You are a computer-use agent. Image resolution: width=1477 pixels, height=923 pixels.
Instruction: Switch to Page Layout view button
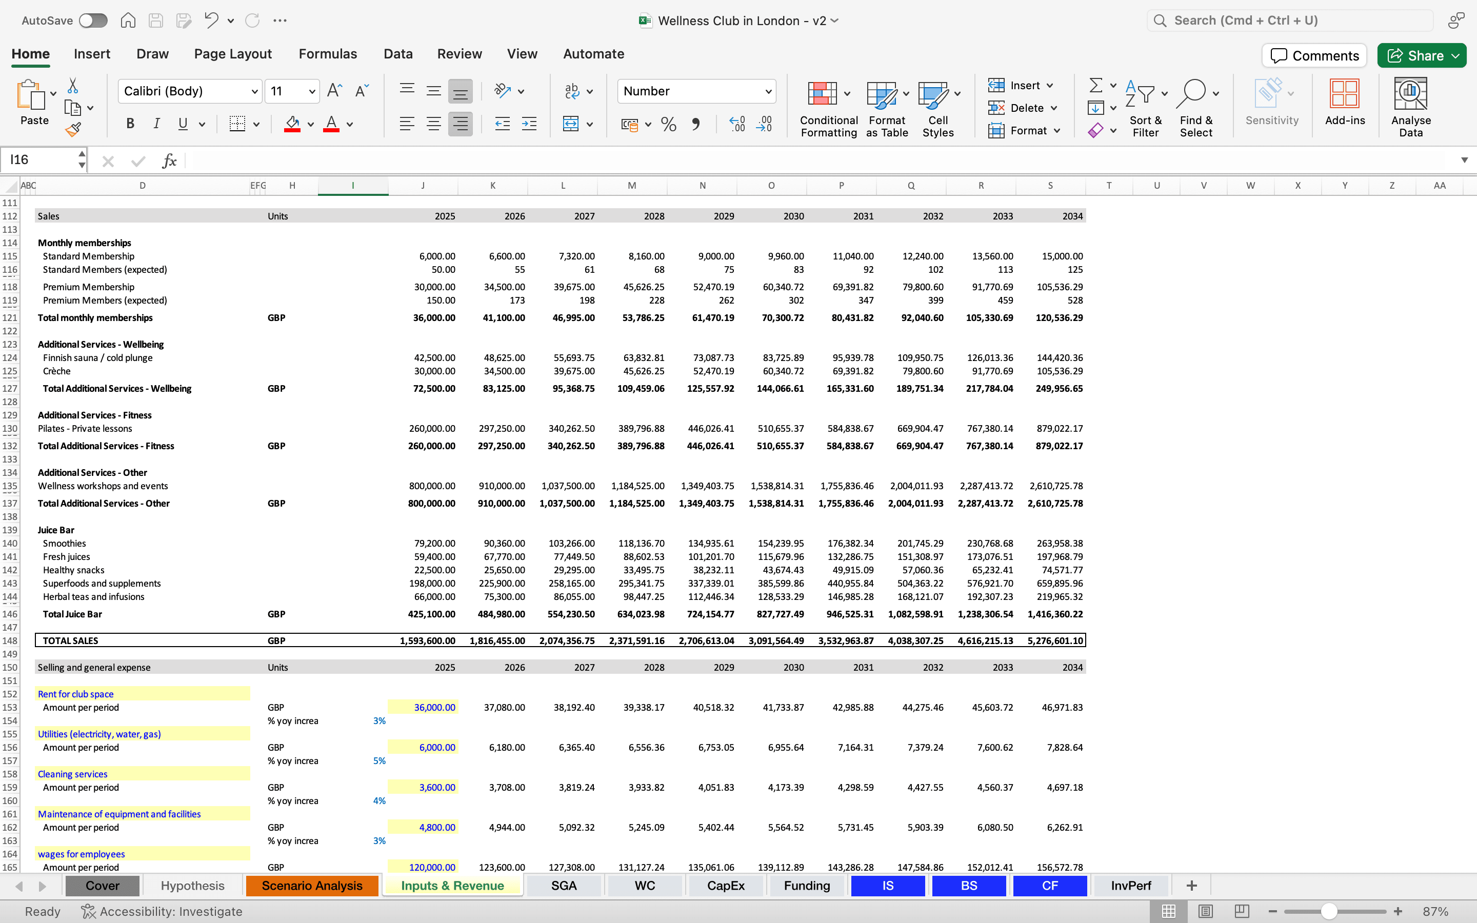click(1205, 911)
